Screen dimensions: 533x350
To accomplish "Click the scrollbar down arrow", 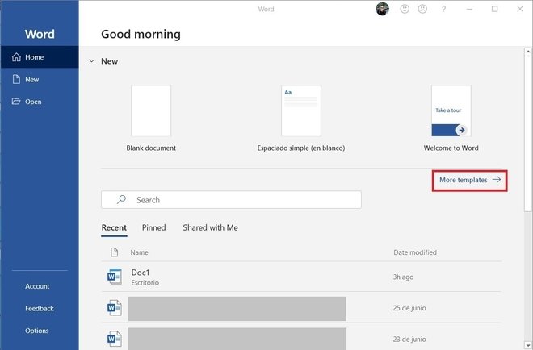I will click(x=528, y=346).
